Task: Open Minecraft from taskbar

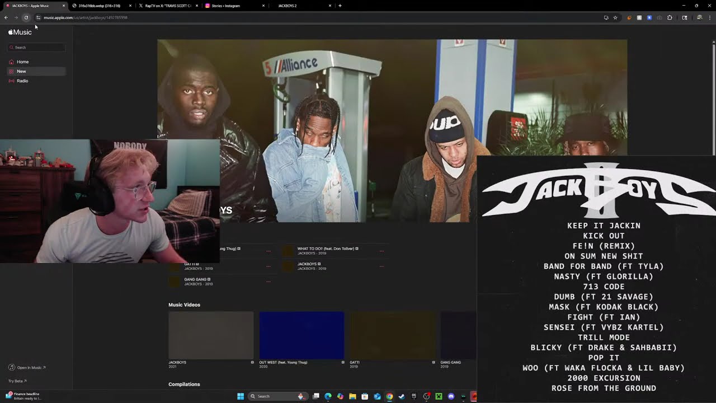Action: tap(439, 396)
